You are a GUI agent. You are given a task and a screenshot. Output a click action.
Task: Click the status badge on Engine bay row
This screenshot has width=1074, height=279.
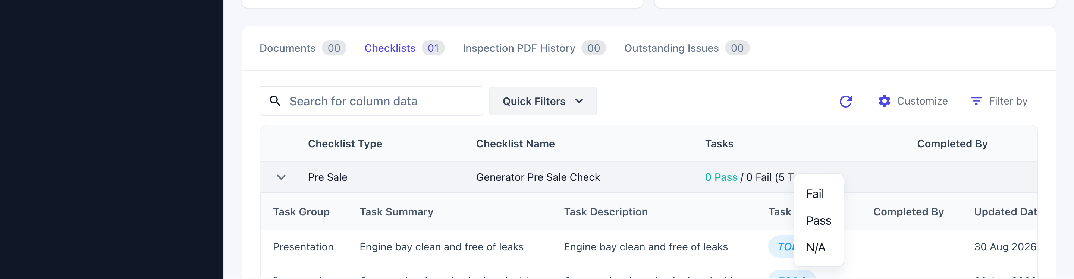pyautogui.click(x=781, y=247)
